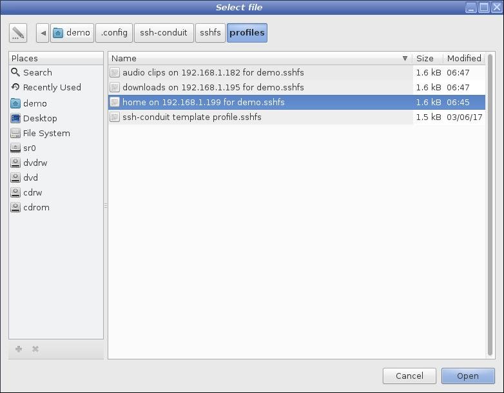Click the cdrw drive icon
This screenshot has width=504, height=393.
(x=15, y=192)
